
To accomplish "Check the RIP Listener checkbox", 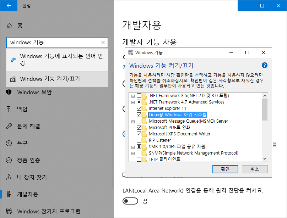I will pyautogui.click(x=139, y=140).
